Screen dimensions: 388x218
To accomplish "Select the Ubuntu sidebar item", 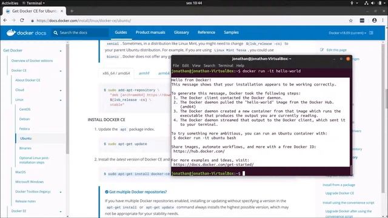I will 25,139.
